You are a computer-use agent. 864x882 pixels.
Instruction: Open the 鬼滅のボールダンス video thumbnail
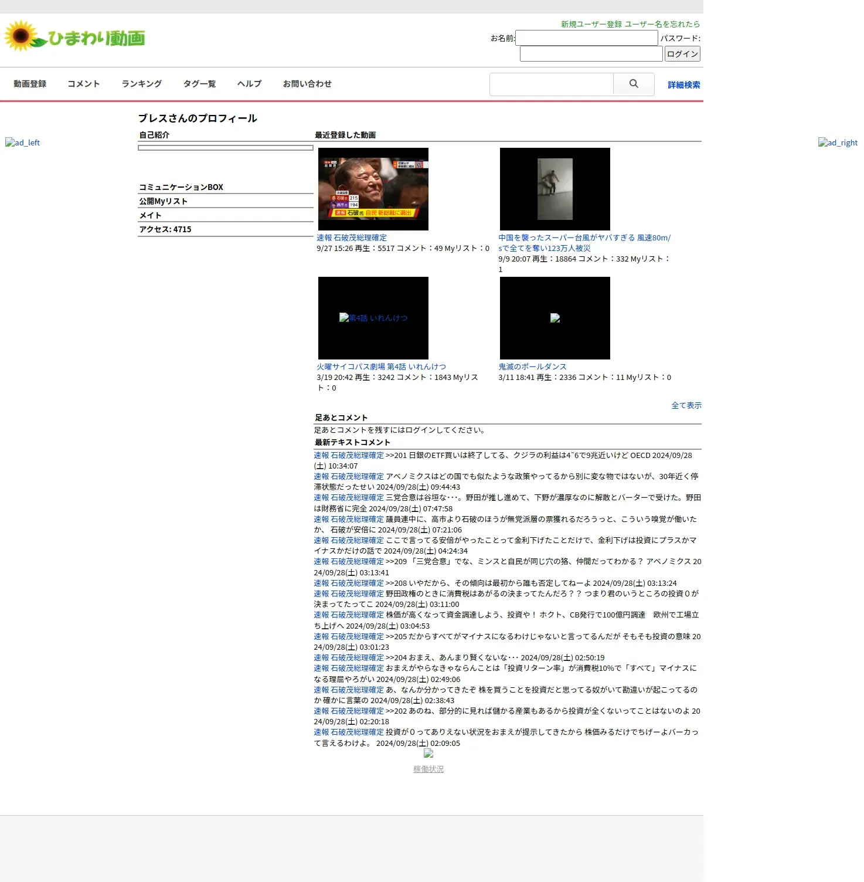[555, 318]
